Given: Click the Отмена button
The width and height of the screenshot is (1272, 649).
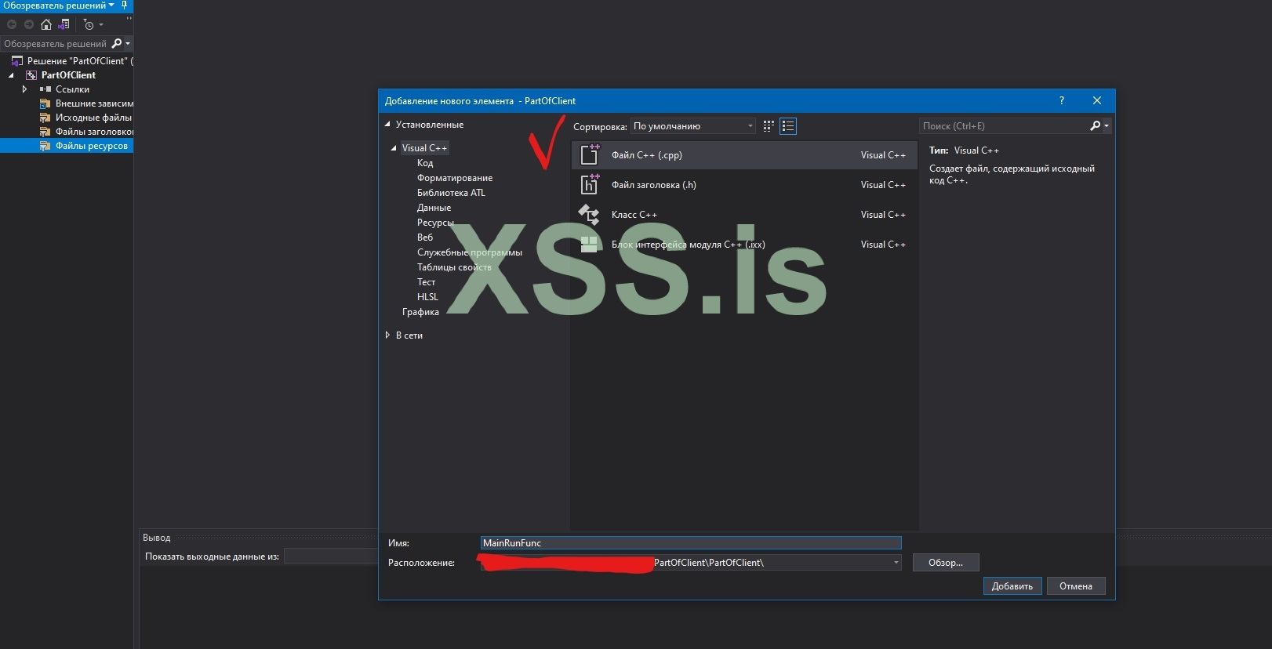Looking at the screenshot, I should (1076, 586).
